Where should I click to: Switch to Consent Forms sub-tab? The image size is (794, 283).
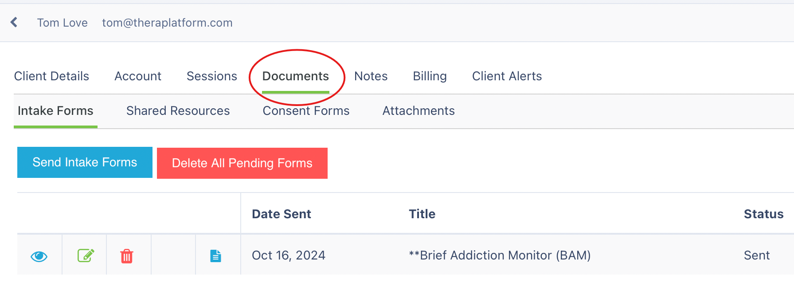(306, 111)
